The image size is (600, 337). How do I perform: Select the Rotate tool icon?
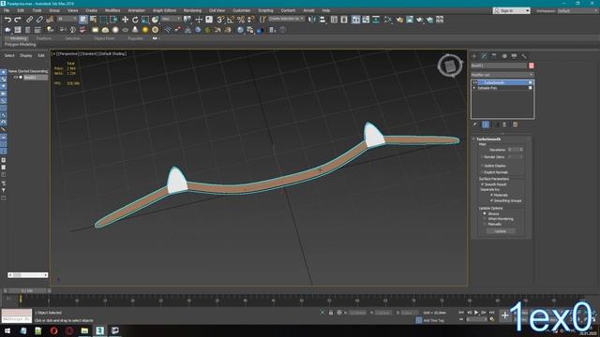click(135, 20)
